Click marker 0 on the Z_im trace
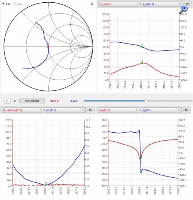 click(142, 47)
